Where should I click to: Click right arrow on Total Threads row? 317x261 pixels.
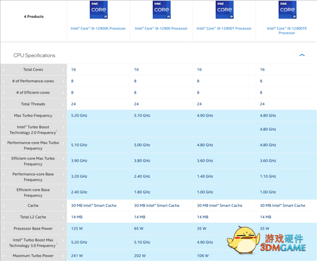point(63,104)
